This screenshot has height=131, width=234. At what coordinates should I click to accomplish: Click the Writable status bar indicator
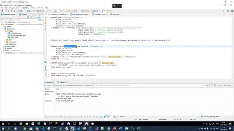pyautogui.click(x=145, y=119)
